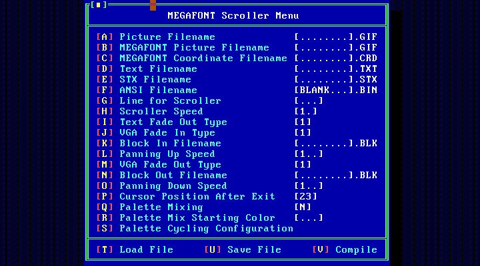Click the Panning Up Speed value field
The width and height of the screenshot is (480, 266).
pos(309,154)
